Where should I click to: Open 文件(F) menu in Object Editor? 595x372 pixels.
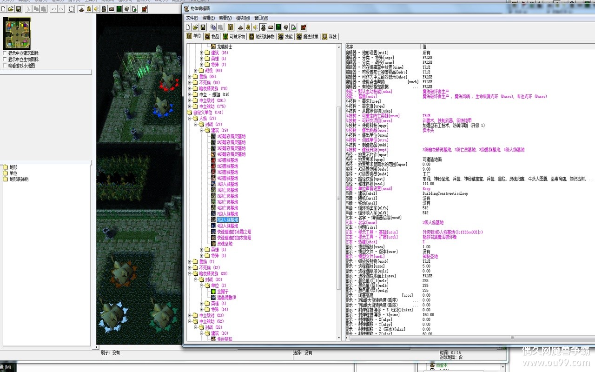click(192, 18)
